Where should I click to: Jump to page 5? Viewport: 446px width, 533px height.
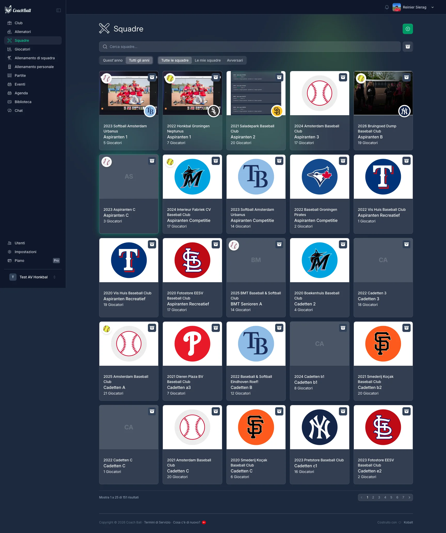pos(391,497)
